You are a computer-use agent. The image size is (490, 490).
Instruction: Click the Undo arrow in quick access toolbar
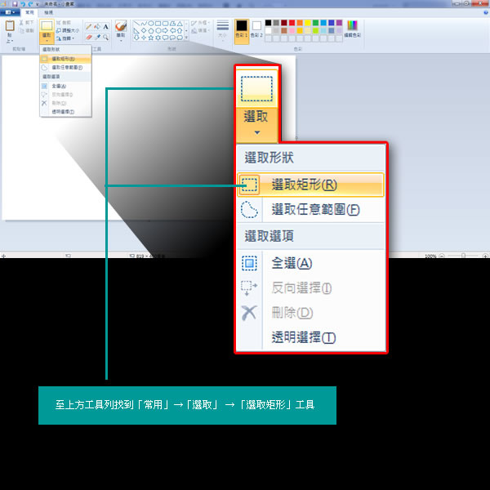(x=23, y=4)
